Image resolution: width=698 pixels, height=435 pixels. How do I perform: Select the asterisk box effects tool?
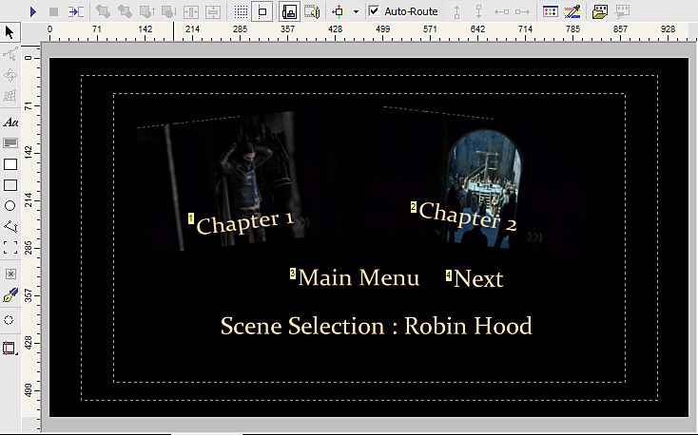(x=10, y=274)
